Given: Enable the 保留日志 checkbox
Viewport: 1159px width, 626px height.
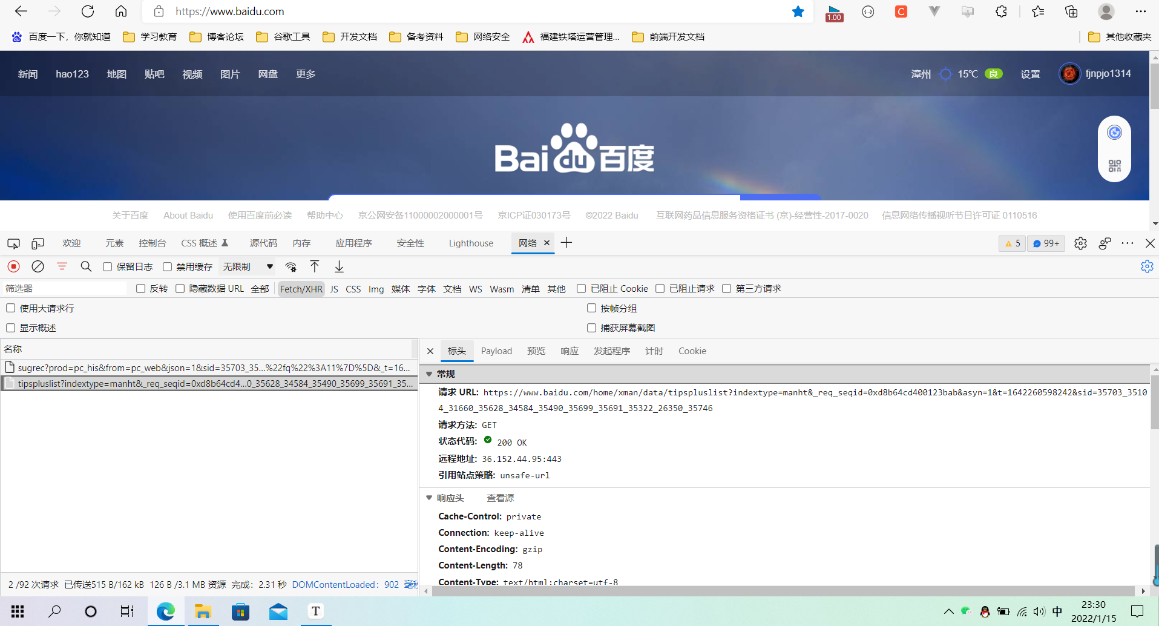Looking at the screenshot, I should click(107, 266).
